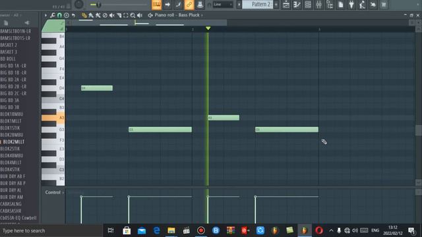422x237 pixels.
Task: Select BD ROLL in browser list
Action: [x=8, y=59]
